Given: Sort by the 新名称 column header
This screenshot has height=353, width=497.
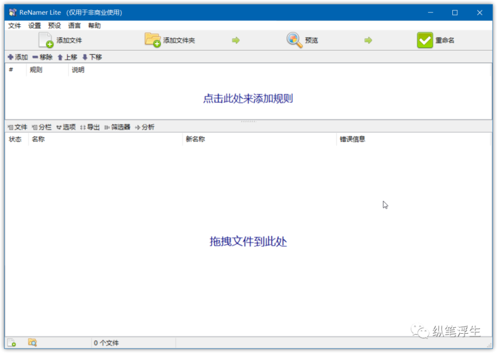Looking at the screenshot, I should point(259,140).
